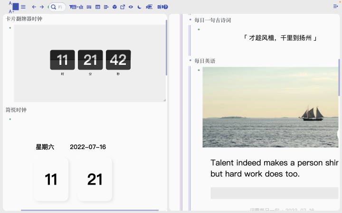Go back with the left arrow
Screen dimensions: 342x213
[x=34, y=7]
